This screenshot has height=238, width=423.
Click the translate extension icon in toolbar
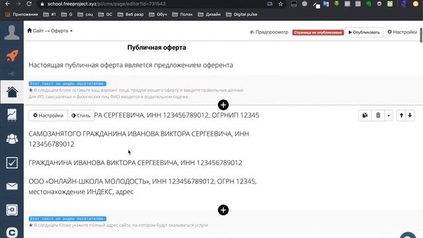click(326, 4)
